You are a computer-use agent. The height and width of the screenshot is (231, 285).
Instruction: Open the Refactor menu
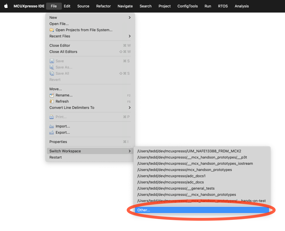[104, 6]
